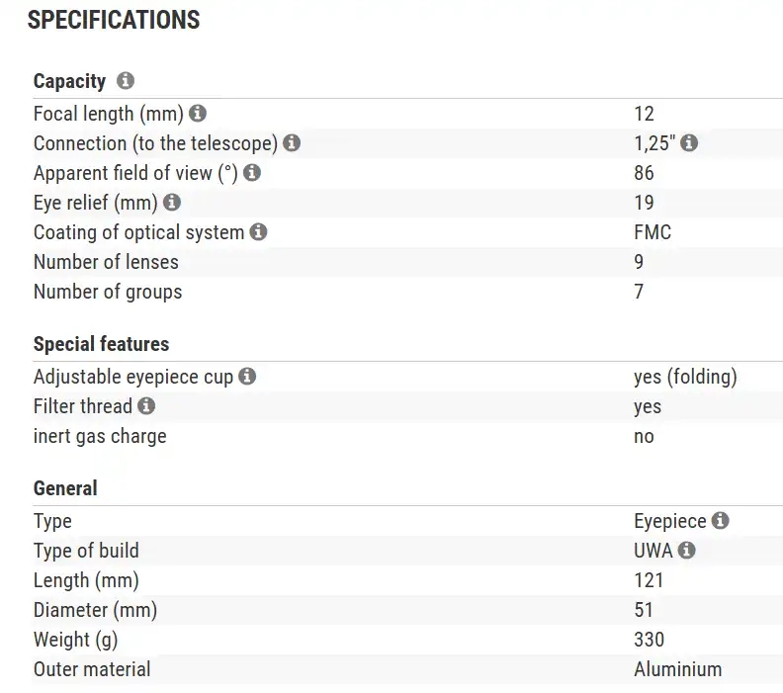Click the Number of lenses label
Screen dimensions: 783x693
[x=106, y=262]
